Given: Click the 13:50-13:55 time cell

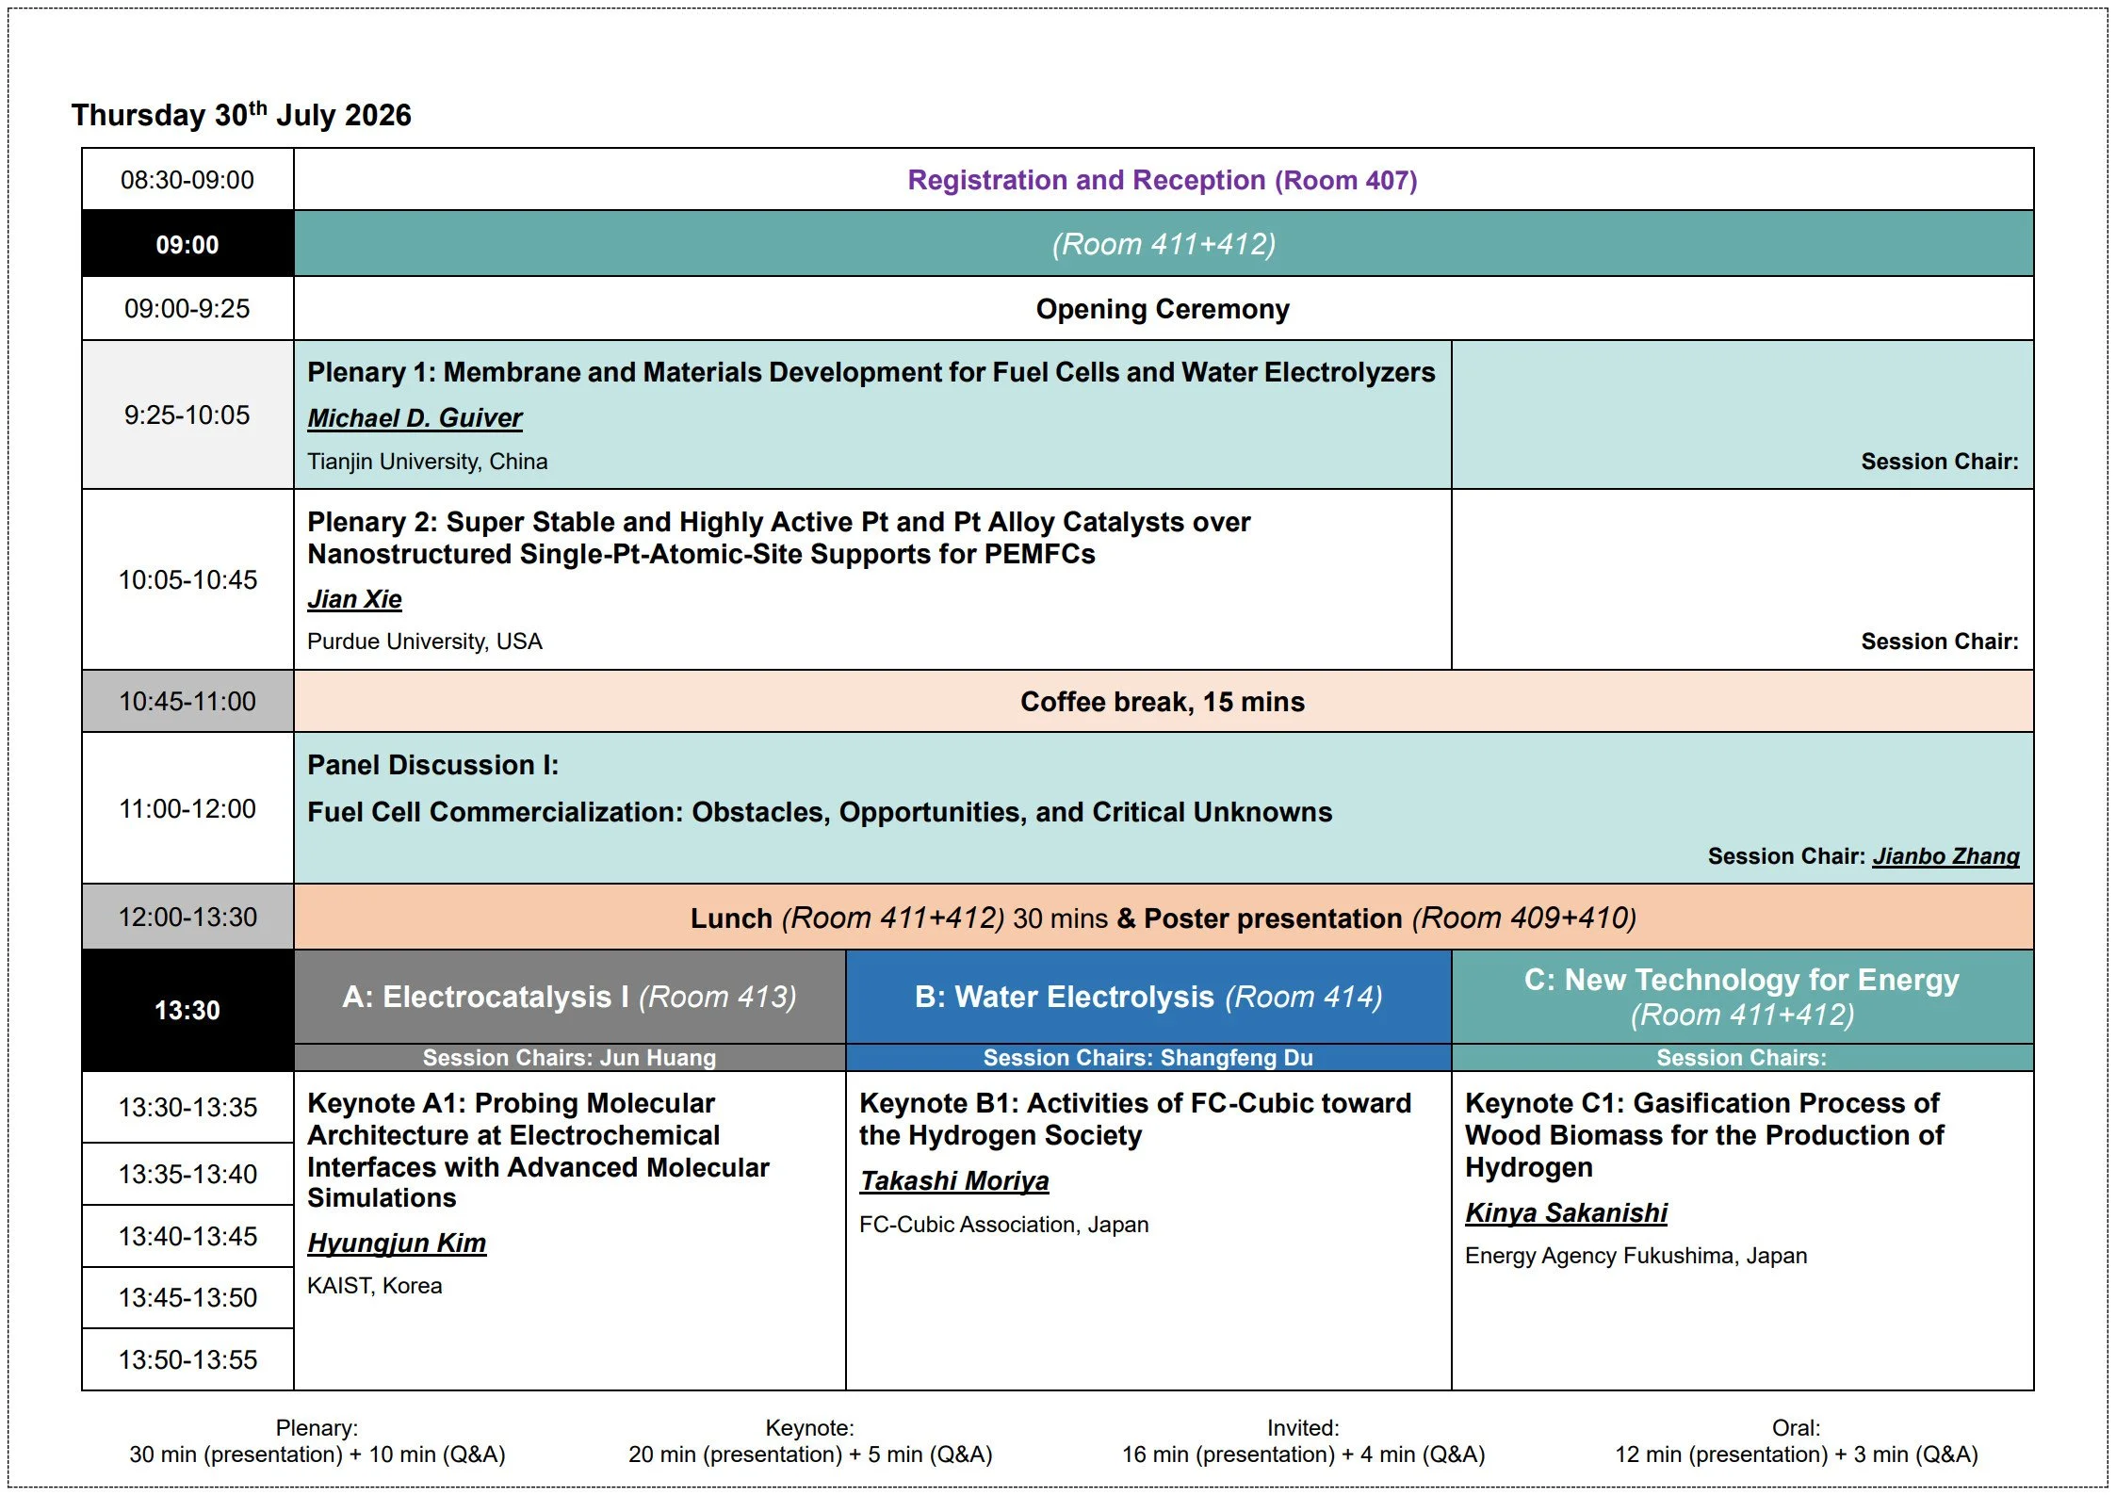Looking at the screenshot, I should click(187, 1360).
